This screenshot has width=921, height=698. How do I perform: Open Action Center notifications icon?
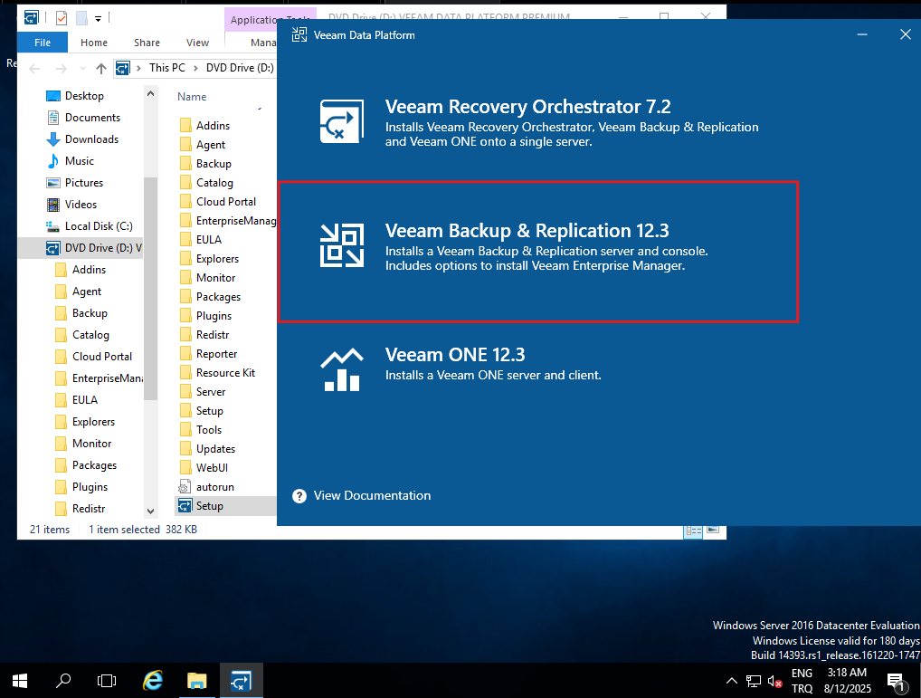(x=897, y=682)
